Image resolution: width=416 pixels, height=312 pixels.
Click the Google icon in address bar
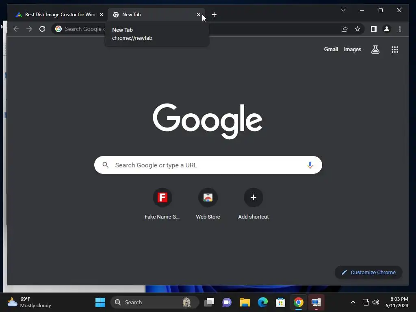pyautogui.click(x=58, y=29)
